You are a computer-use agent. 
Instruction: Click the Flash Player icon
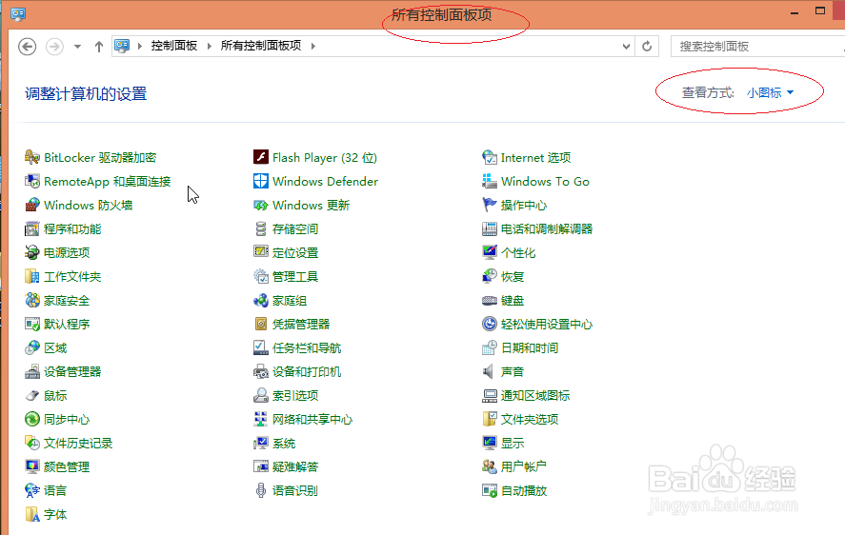tap(261, 157)
